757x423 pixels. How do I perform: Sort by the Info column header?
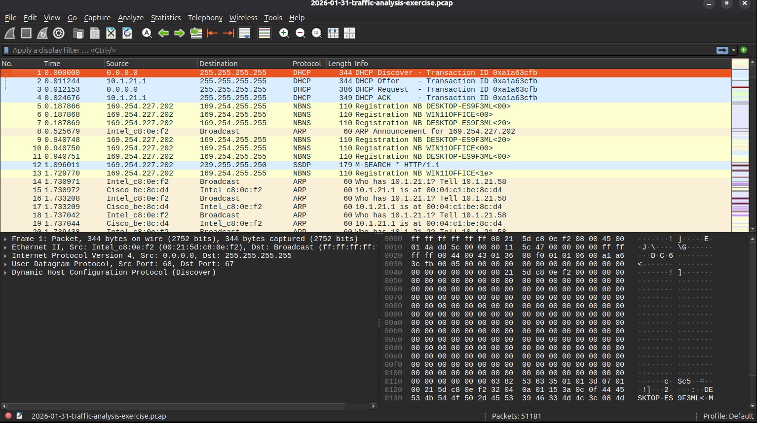[x=542, y=64]
